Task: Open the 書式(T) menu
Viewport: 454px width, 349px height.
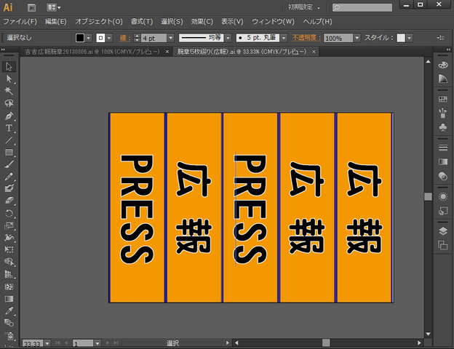Action: click(142, 22)
